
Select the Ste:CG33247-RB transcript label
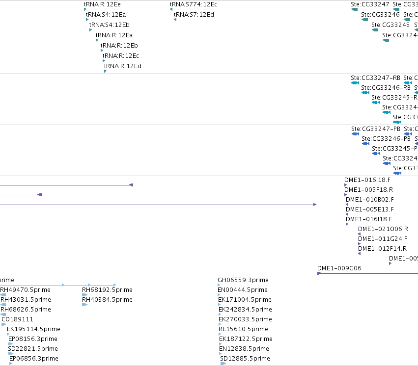coord(375,78)
